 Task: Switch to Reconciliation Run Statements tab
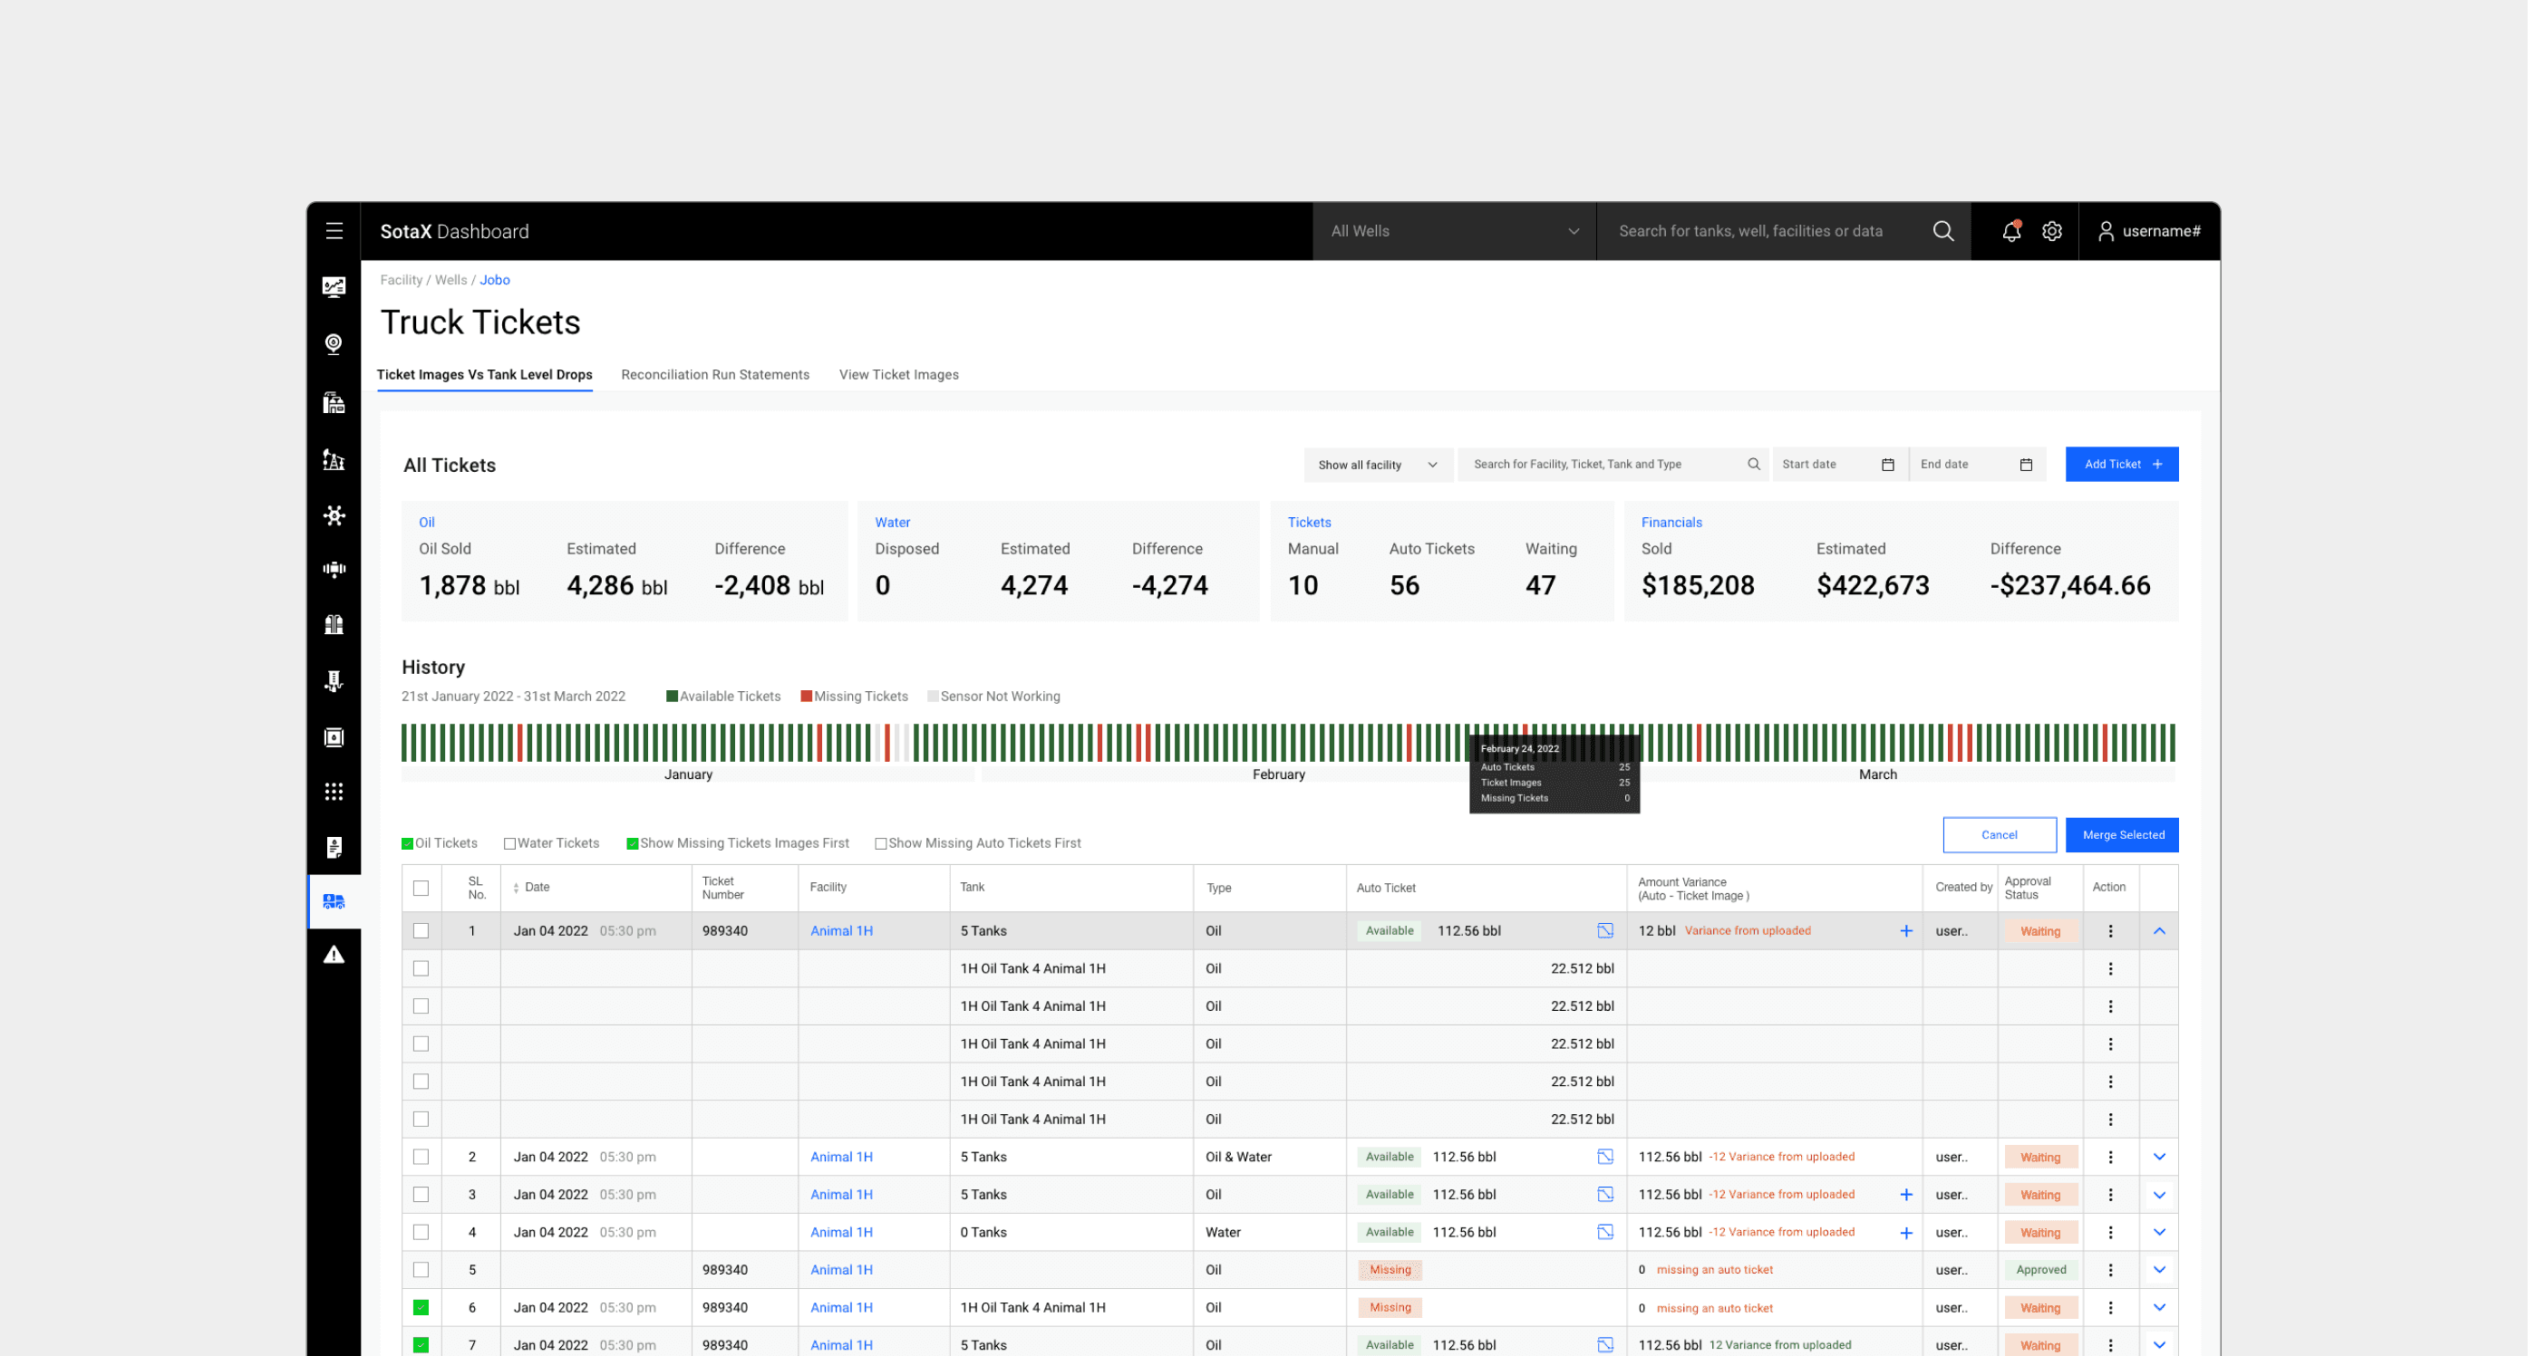[x=714, y=374]
